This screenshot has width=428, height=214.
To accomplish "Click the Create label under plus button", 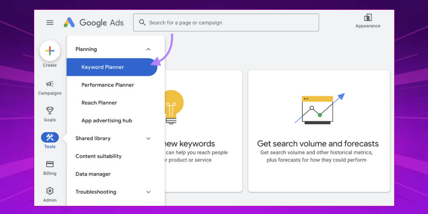I will 50,65.
